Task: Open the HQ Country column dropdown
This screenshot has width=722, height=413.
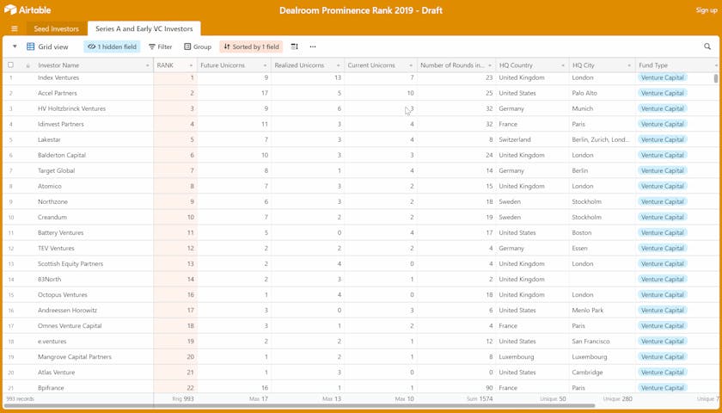Action: pyautogui.click(x=563, y=65)
